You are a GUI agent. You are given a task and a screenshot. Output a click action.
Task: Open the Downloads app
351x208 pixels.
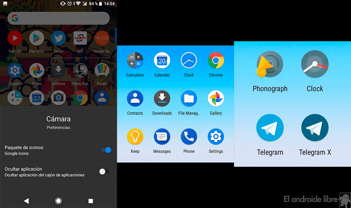162,98
